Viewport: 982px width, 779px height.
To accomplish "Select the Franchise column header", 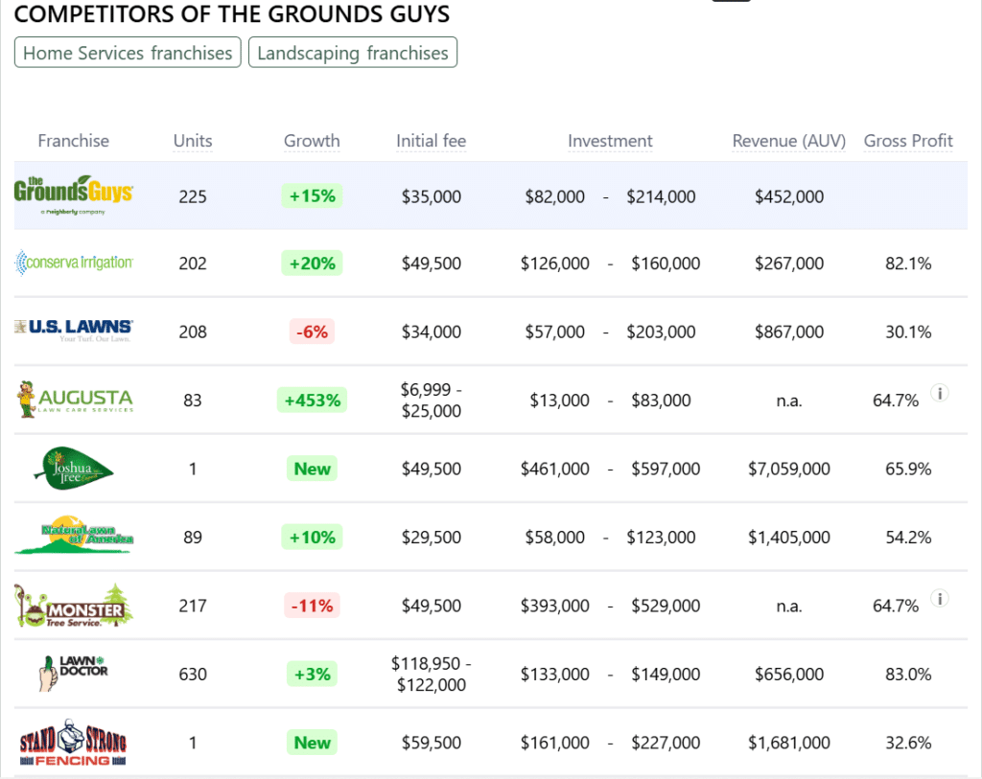I will 73,141.
